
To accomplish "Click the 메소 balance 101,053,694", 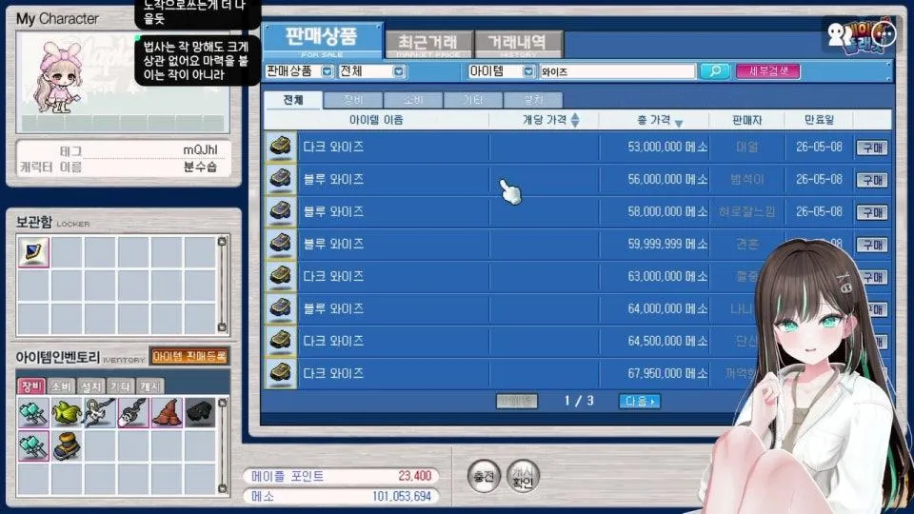I will click(402, 497).
